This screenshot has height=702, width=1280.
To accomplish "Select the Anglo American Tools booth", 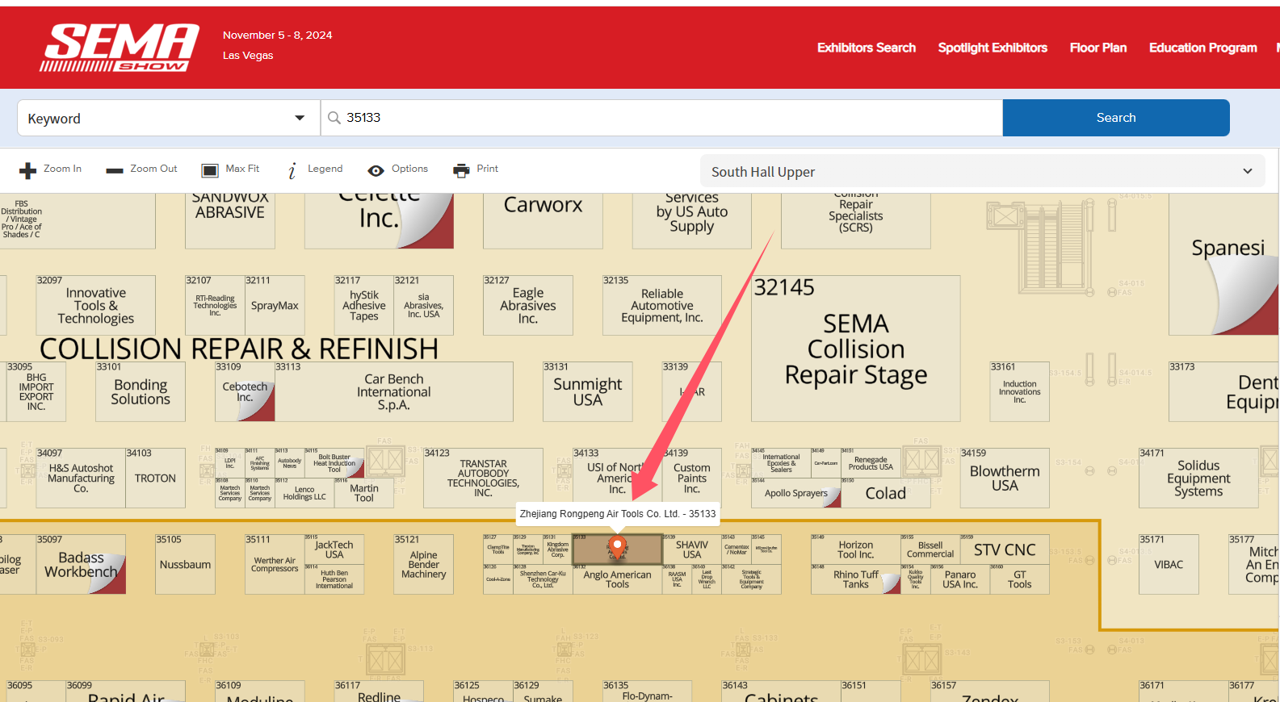I will coord(617,579).
